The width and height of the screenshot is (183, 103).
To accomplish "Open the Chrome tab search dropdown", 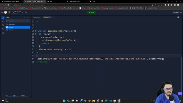I will (168, 1).
